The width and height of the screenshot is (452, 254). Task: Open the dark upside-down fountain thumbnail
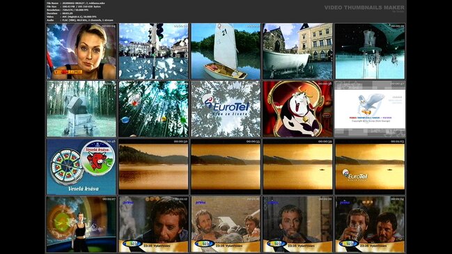click(370, 51)
